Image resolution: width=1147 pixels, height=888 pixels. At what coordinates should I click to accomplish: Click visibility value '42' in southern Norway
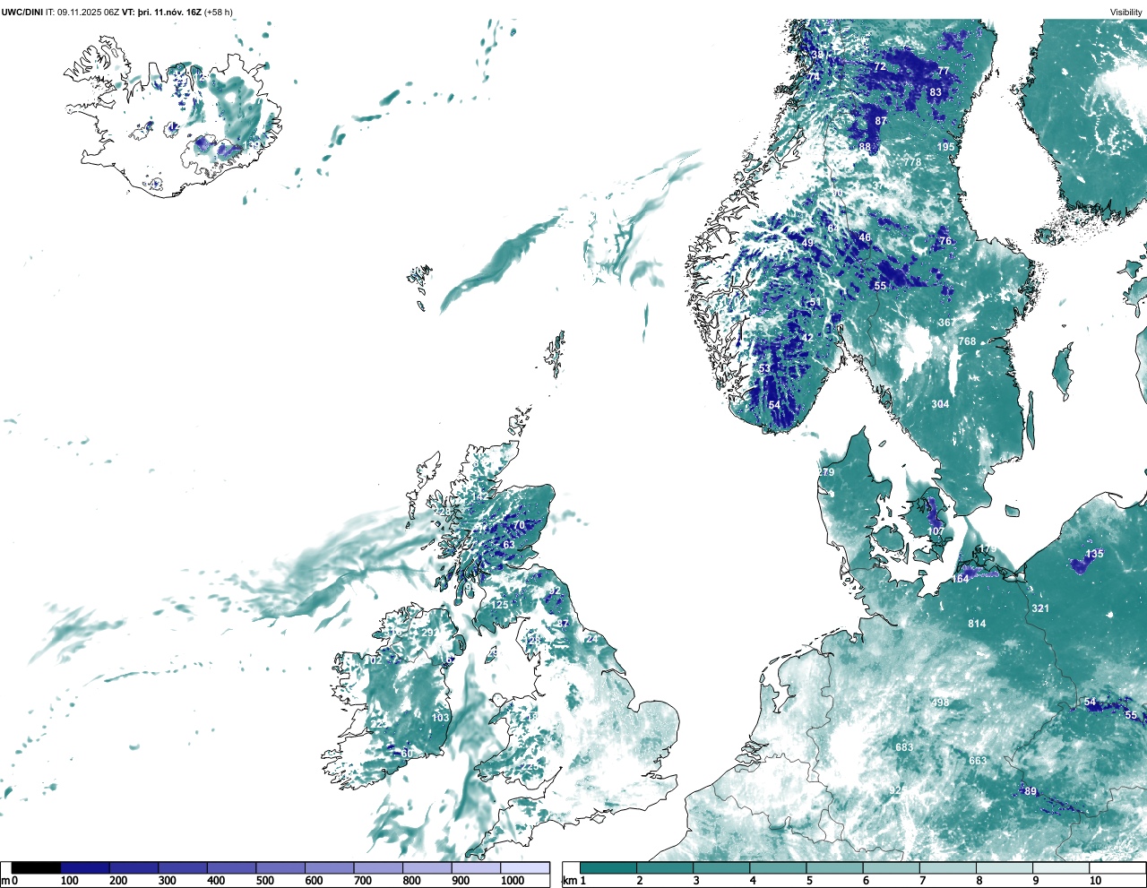(807, 338)
